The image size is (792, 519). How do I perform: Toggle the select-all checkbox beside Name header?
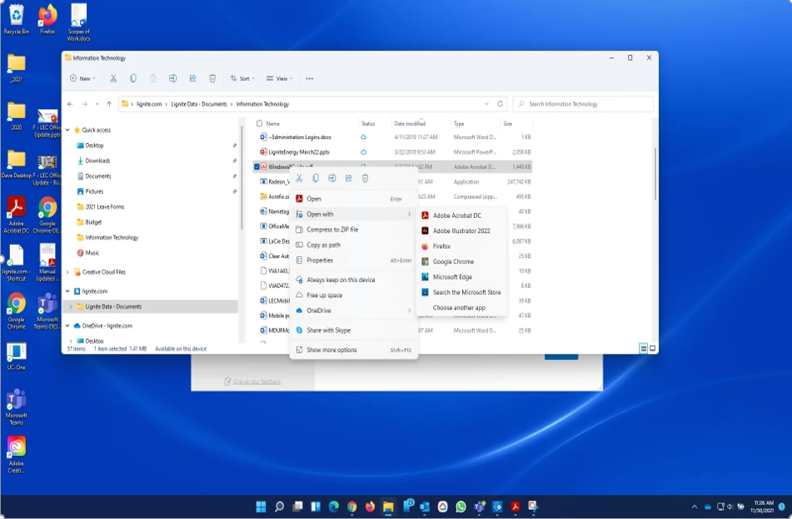260,124
